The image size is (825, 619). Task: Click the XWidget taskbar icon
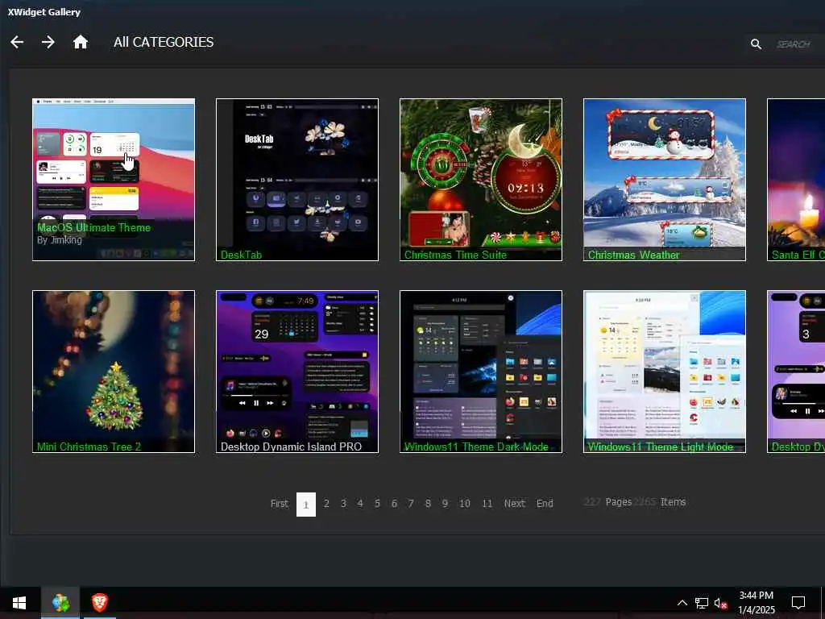pos(60,603)
